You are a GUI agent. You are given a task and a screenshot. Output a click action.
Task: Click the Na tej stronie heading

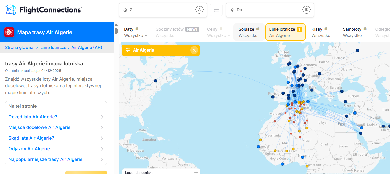22,106
